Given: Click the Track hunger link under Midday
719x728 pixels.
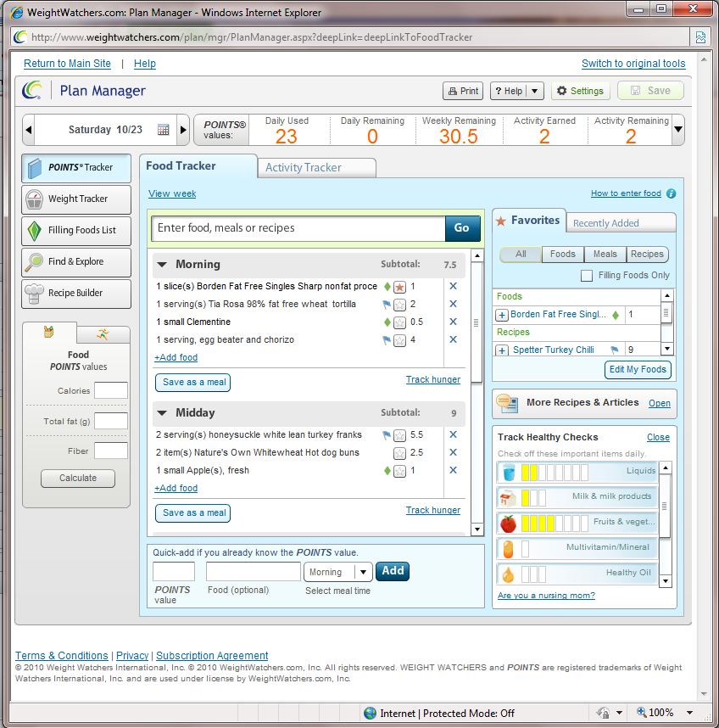Looking at the screenshot, I should (x=433, y=510).
